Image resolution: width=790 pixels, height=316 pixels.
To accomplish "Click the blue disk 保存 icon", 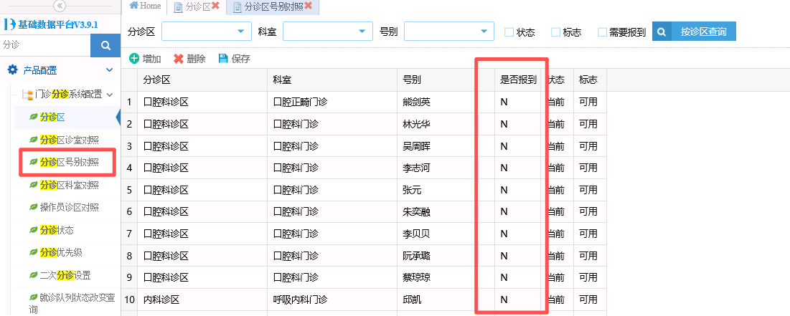I will [223, 58].
